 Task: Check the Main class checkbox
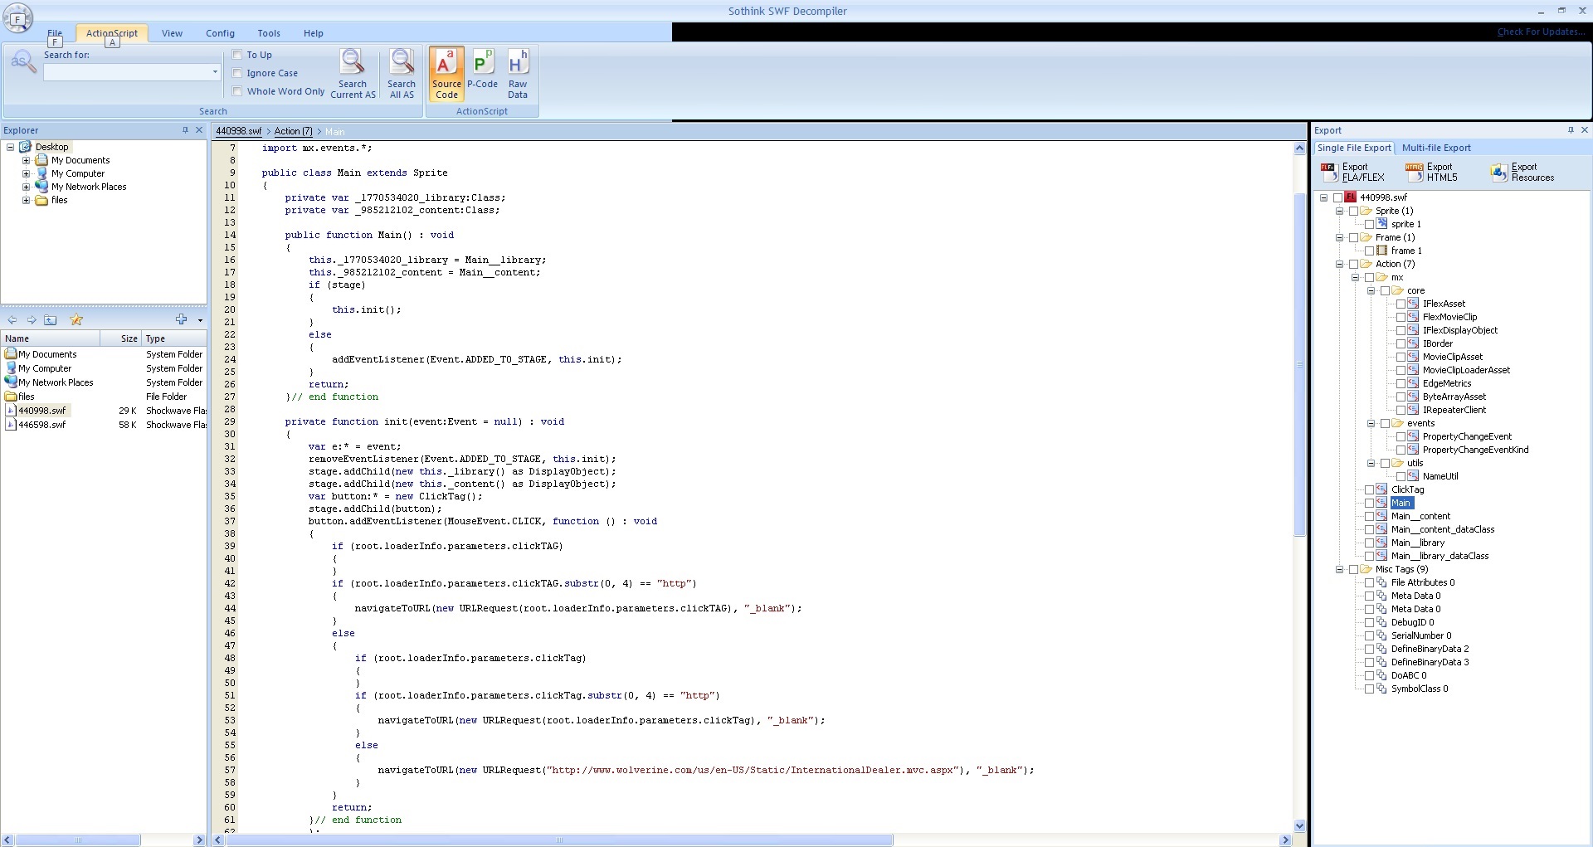pyautogui.click(x=1369, y=503)
